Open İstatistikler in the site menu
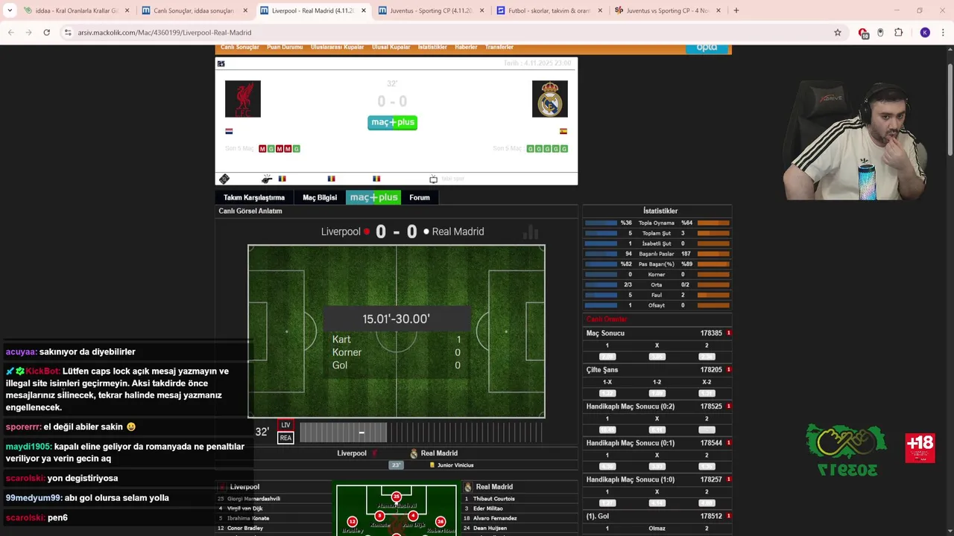 432,47
